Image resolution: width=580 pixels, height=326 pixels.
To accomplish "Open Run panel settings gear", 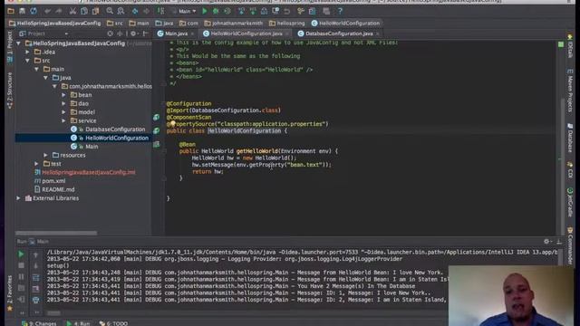I will pos(546,242).
